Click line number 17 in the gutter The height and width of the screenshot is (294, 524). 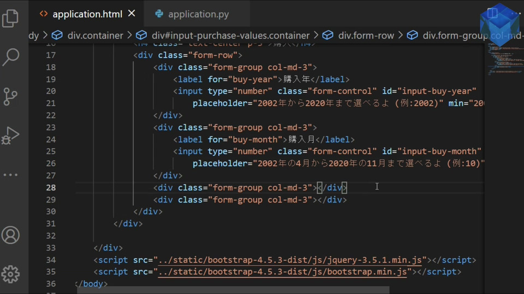tap(51, 55)
